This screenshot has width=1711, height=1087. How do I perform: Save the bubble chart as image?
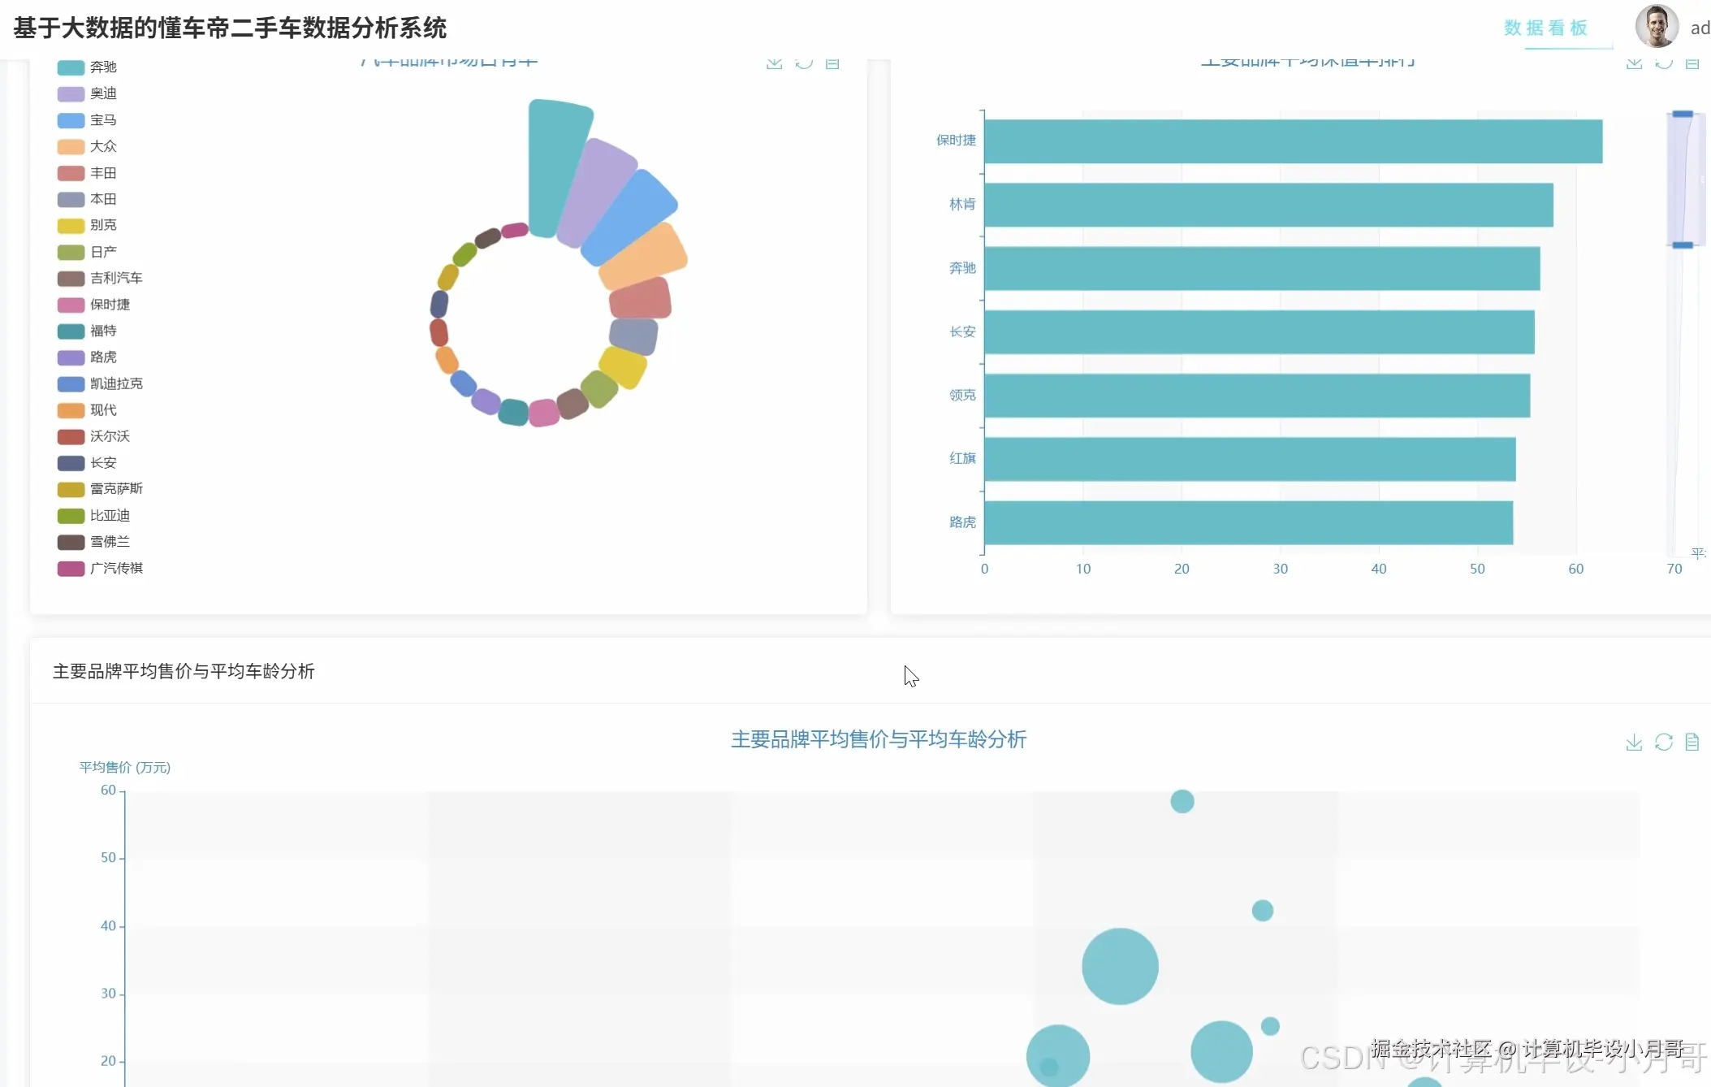point(1634,742)
